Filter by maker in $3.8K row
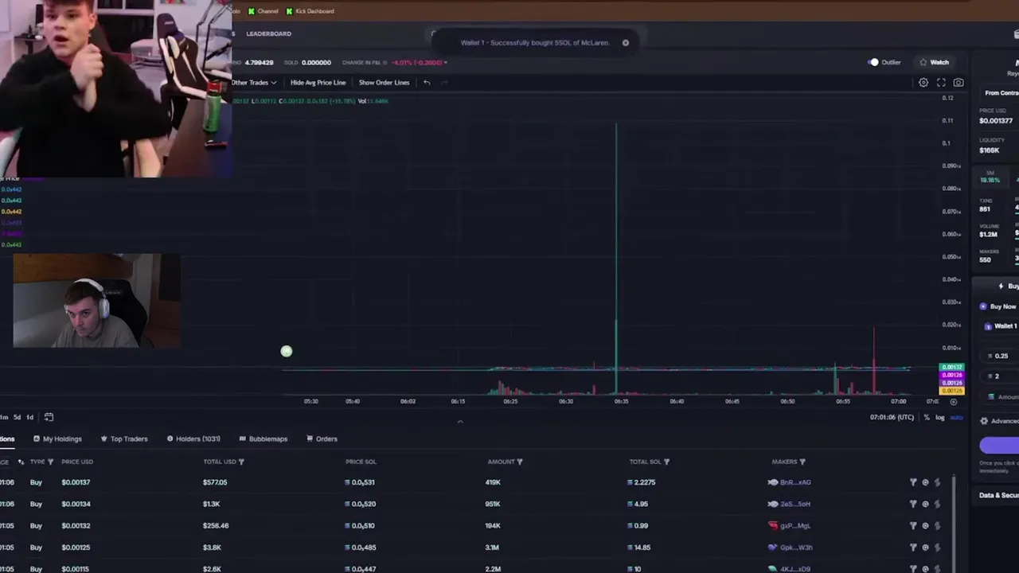 (913, 548)
